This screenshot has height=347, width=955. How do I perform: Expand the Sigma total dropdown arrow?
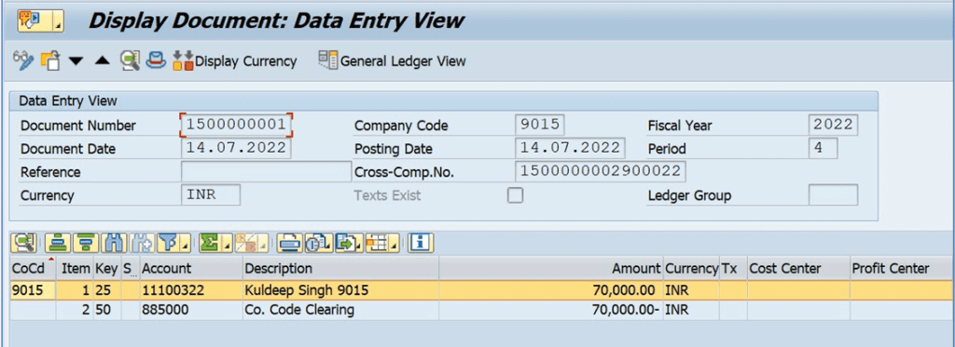226,246
